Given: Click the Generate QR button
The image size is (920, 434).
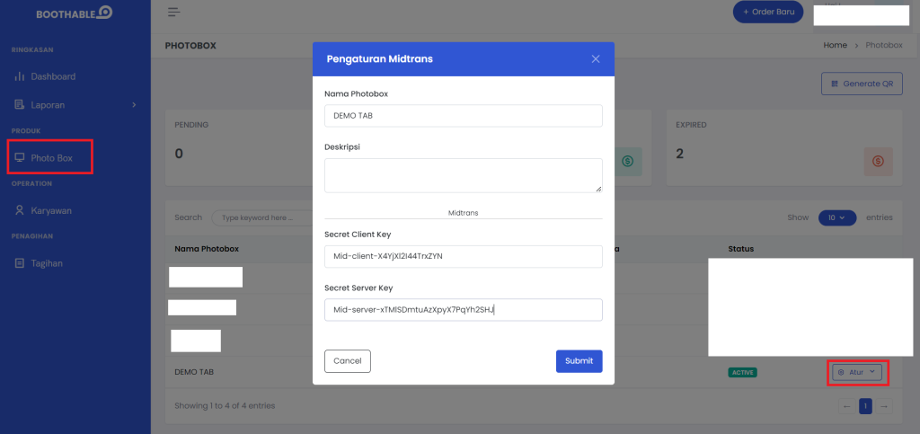Looking at the screenshot, I should [x=862, y=84].
